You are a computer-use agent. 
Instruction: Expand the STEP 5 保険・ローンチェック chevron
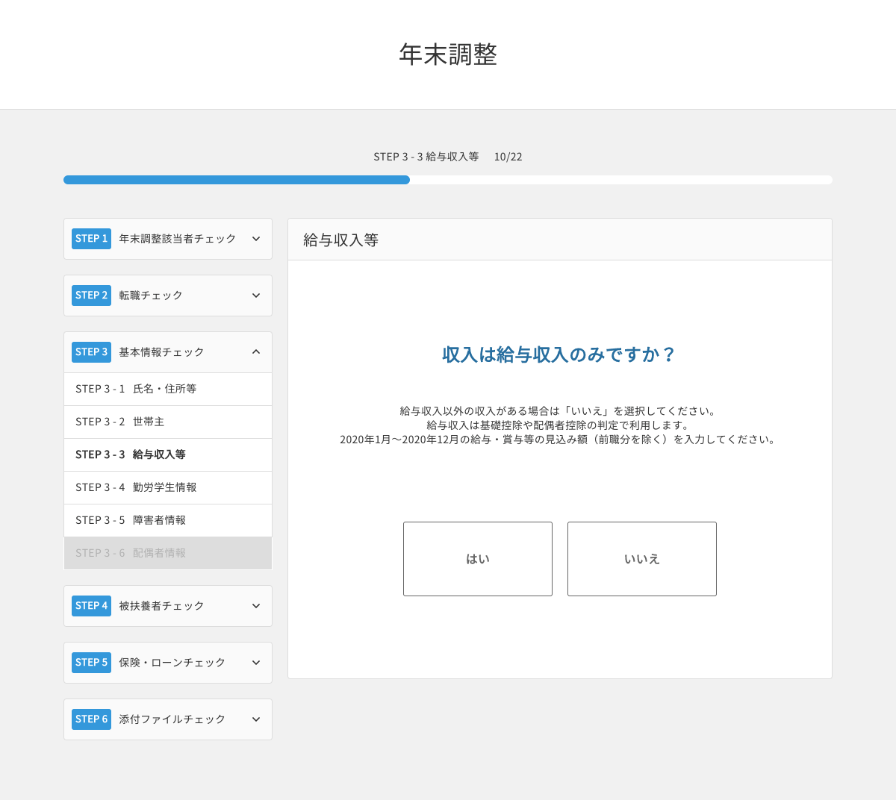pyautogui.click(x=256, y=663)
